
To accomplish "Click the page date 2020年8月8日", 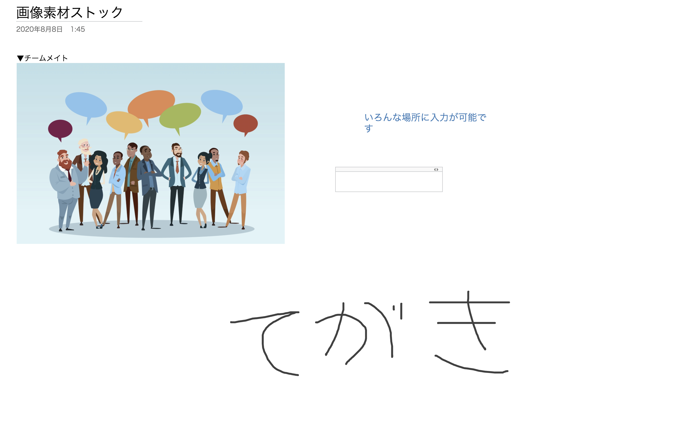I will (x=39, y=29).
